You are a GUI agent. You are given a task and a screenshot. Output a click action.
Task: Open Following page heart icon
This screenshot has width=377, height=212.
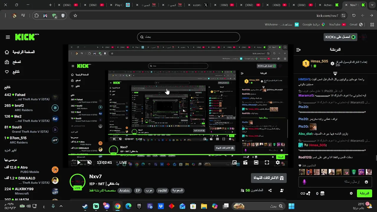pos(7,72)
